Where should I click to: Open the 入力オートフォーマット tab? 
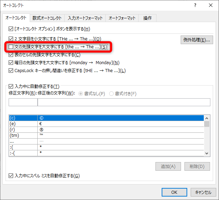[85, 18]
